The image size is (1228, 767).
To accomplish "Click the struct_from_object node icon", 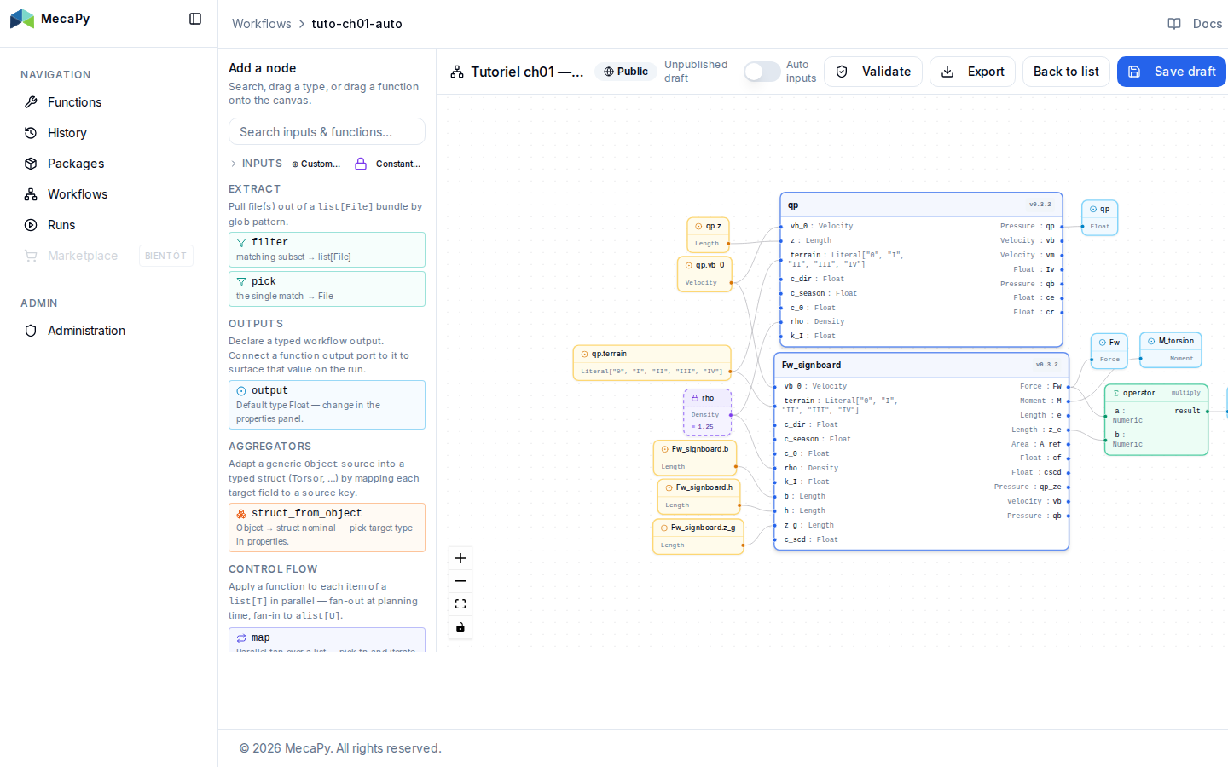I will (x=241, y=514).
